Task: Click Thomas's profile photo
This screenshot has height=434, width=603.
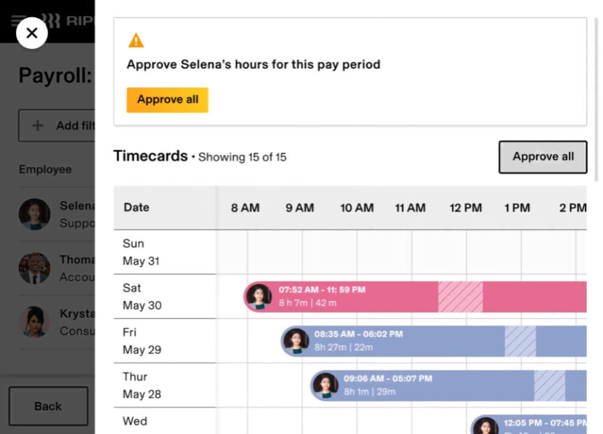Action: pyautogui.click(x=34, y=268)
